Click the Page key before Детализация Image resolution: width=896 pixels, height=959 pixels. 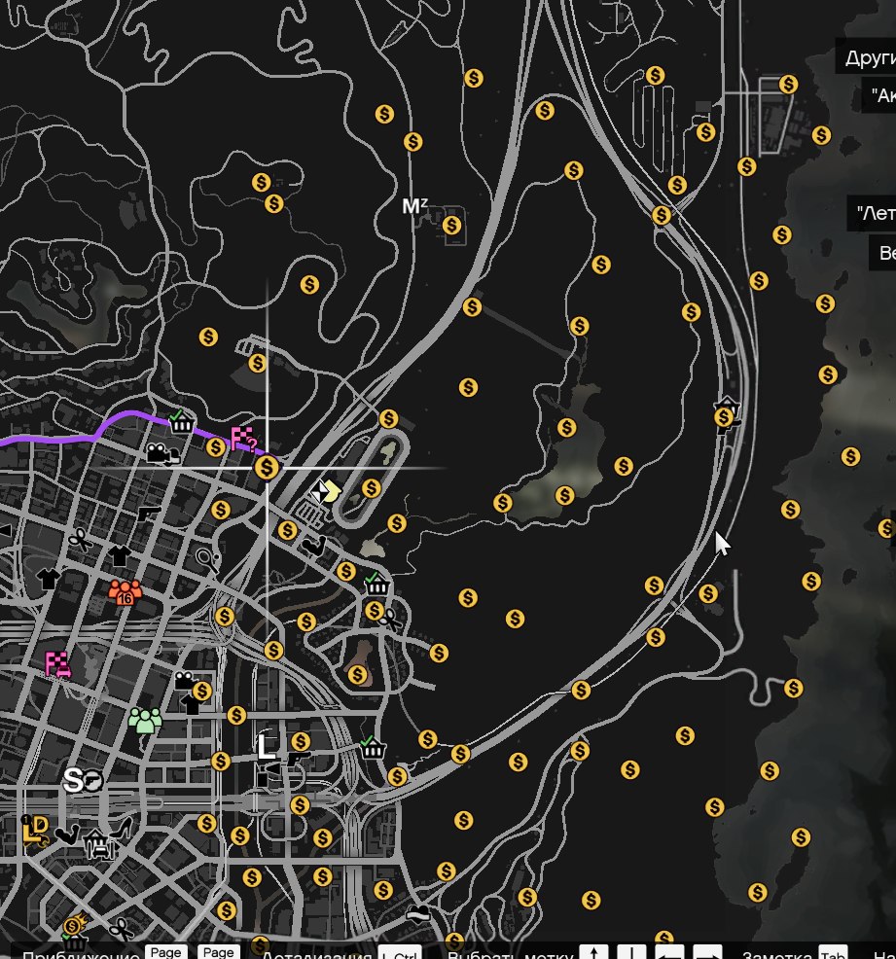[x=218, y=951]
